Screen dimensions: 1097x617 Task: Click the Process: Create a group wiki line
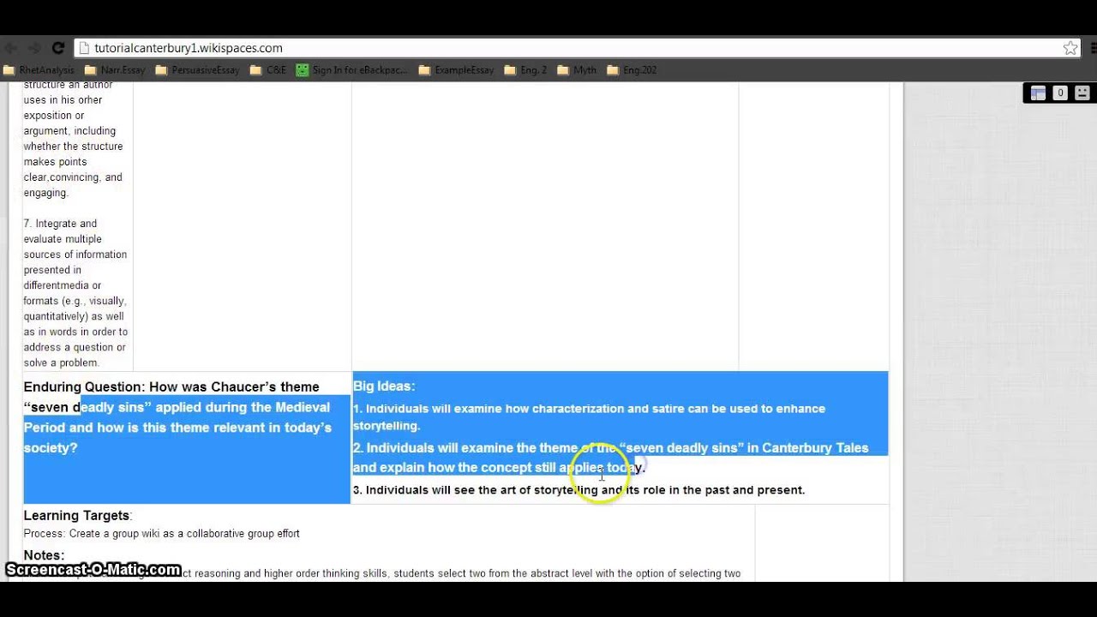(x=162, y=534)
